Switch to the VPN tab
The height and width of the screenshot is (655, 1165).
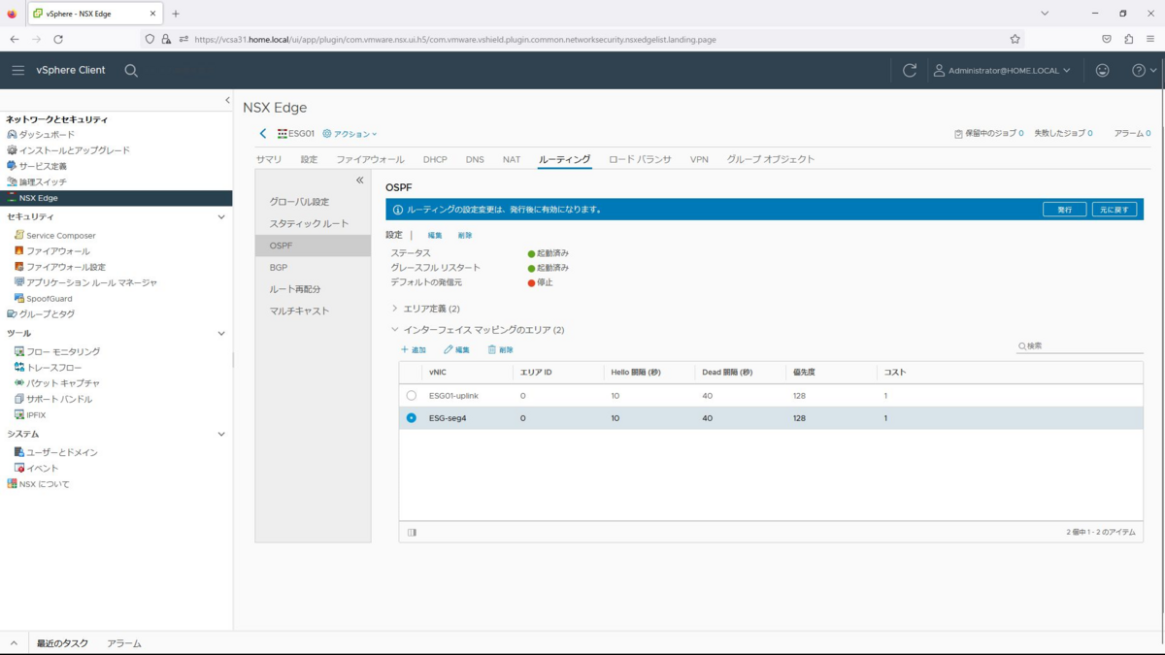[x=699, y=159]
